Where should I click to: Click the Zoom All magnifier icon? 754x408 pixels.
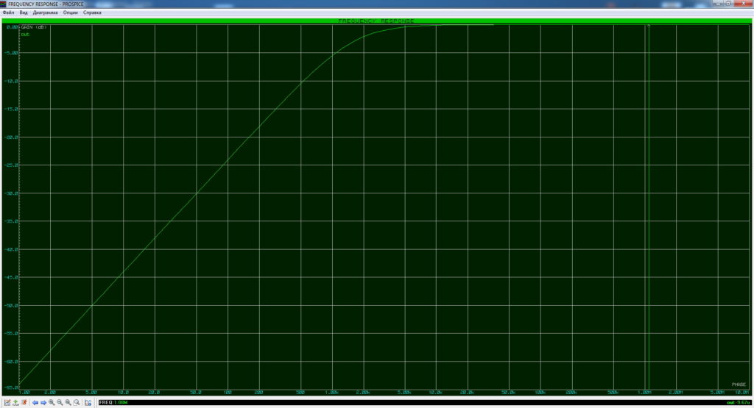68,403
